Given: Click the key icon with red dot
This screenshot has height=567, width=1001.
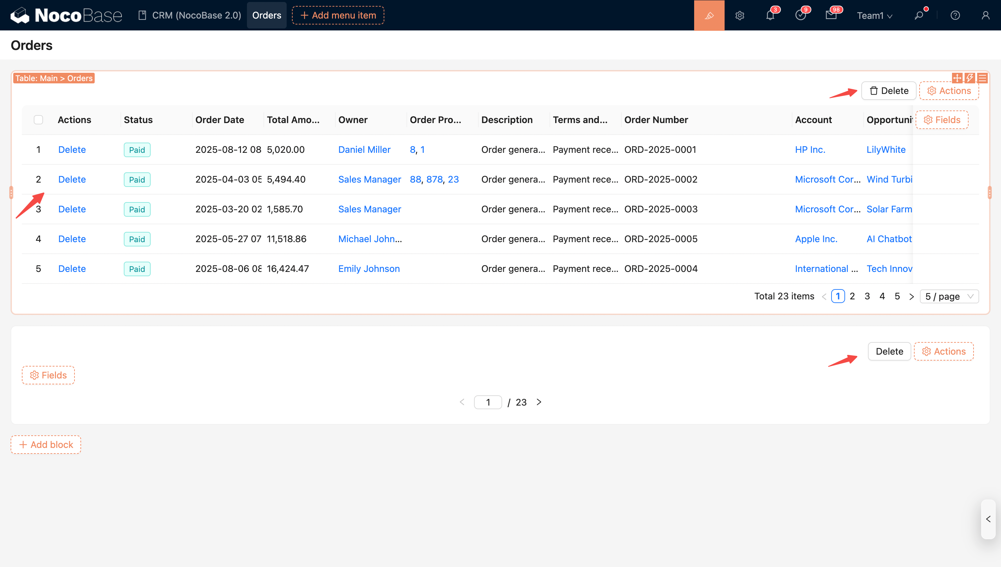Looking at the screenshot, I should [x=919, y=16].
